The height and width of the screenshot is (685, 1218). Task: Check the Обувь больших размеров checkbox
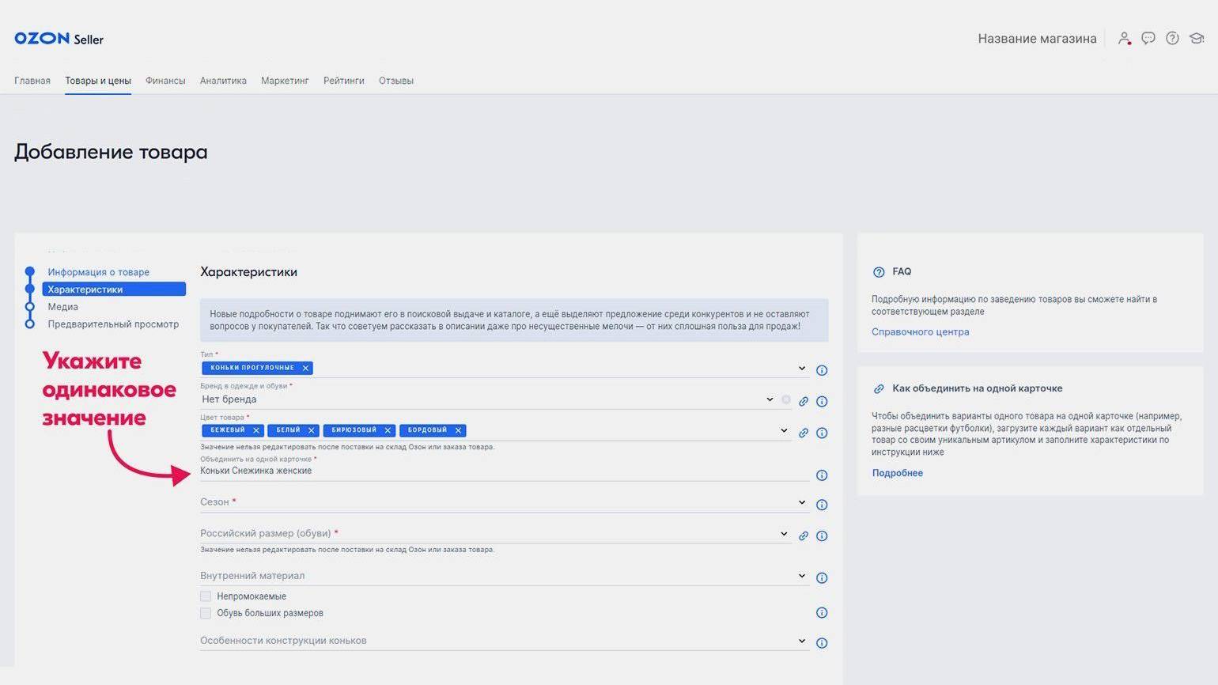(x=206, y=613)
